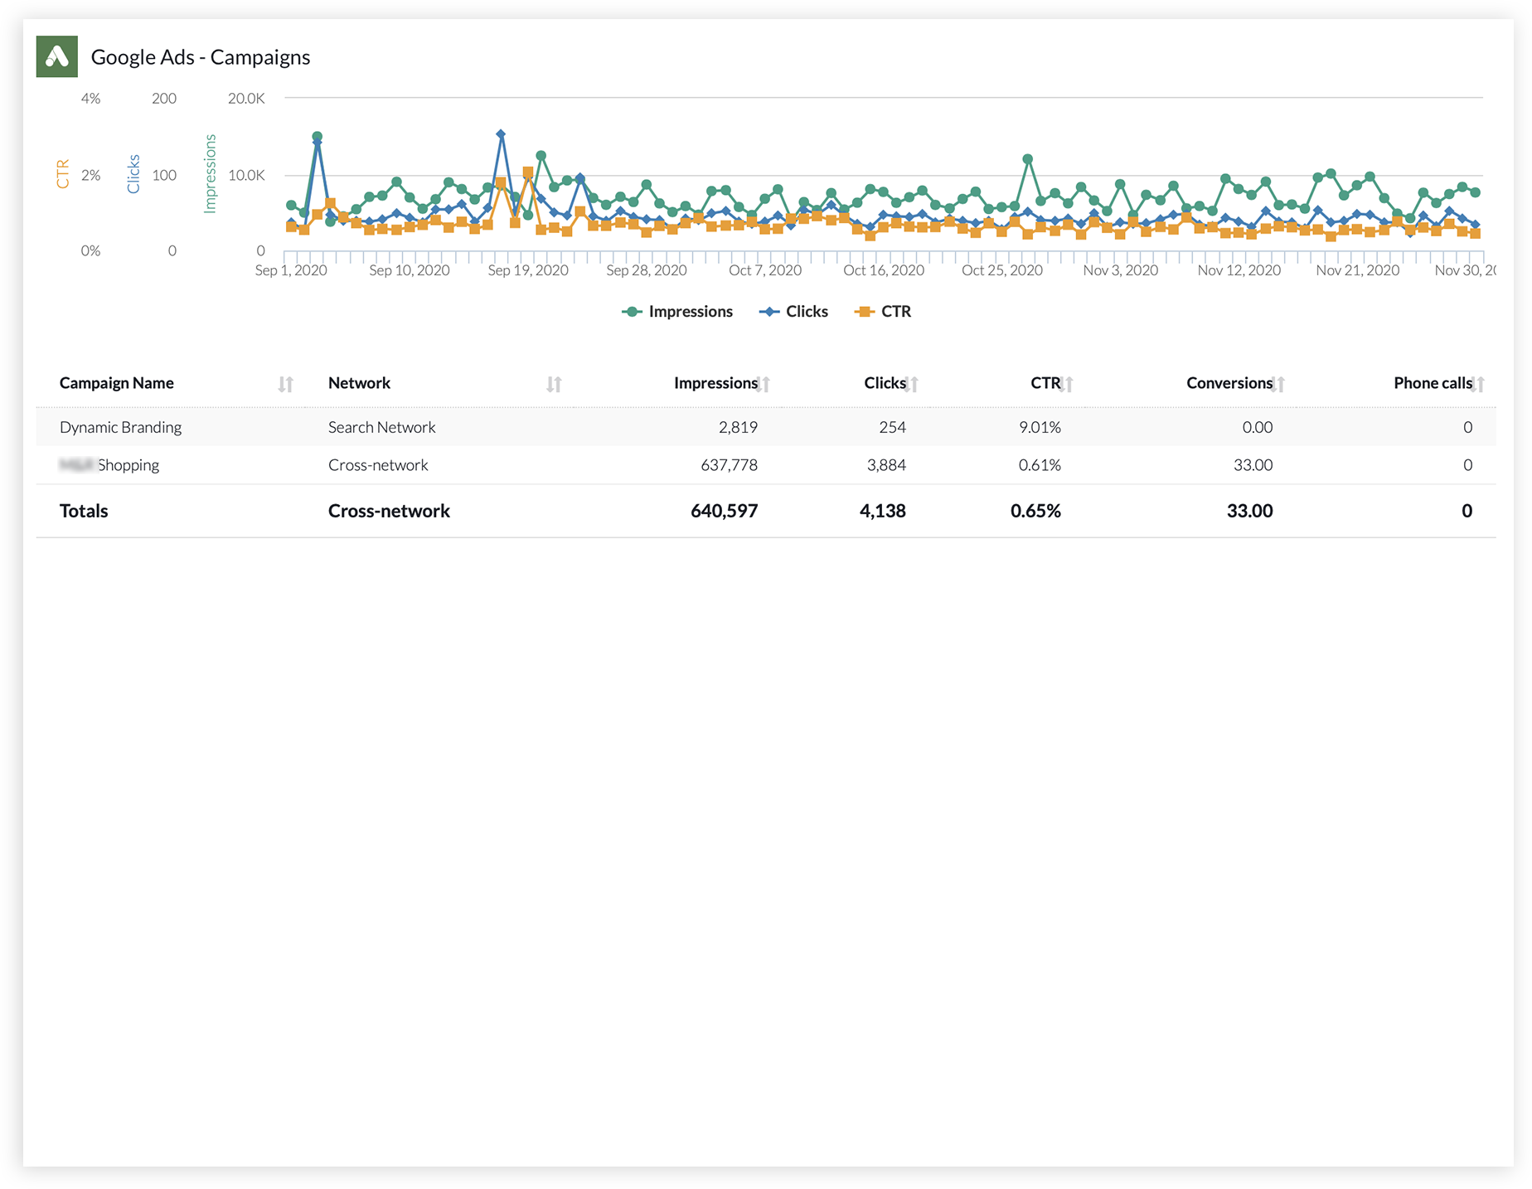Open the Dynamic Branding campaign
Viewport: 1532px width, 1189px height.
(x=120, y=427)
